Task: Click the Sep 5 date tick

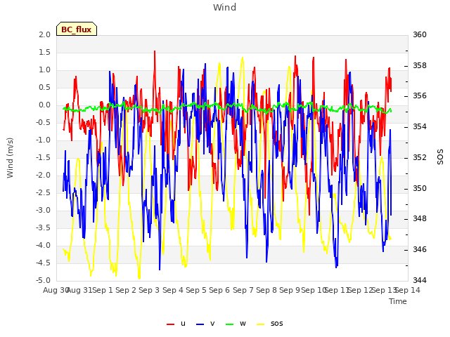Action: coord(196,290)
